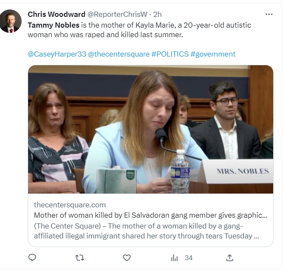Click the #government hashtag

[213, 54]
